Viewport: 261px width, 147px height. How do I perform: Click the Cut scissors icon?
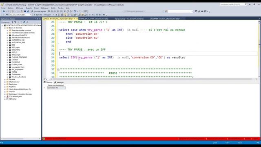[x=65, y=11]
